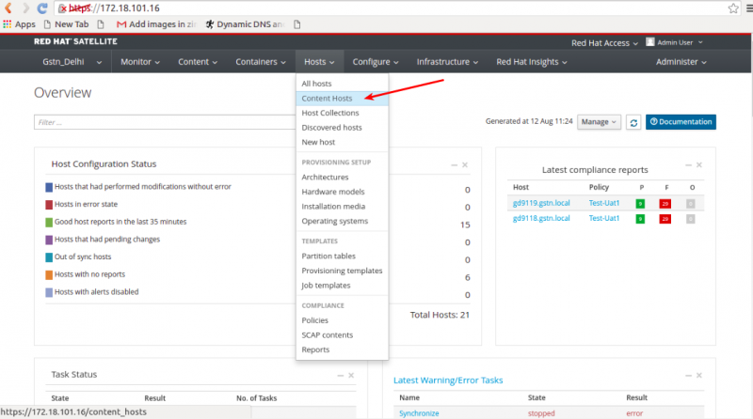
Task: Minimize the Latest Warning/Error Tasks widget
Action: tap(688, 376)
